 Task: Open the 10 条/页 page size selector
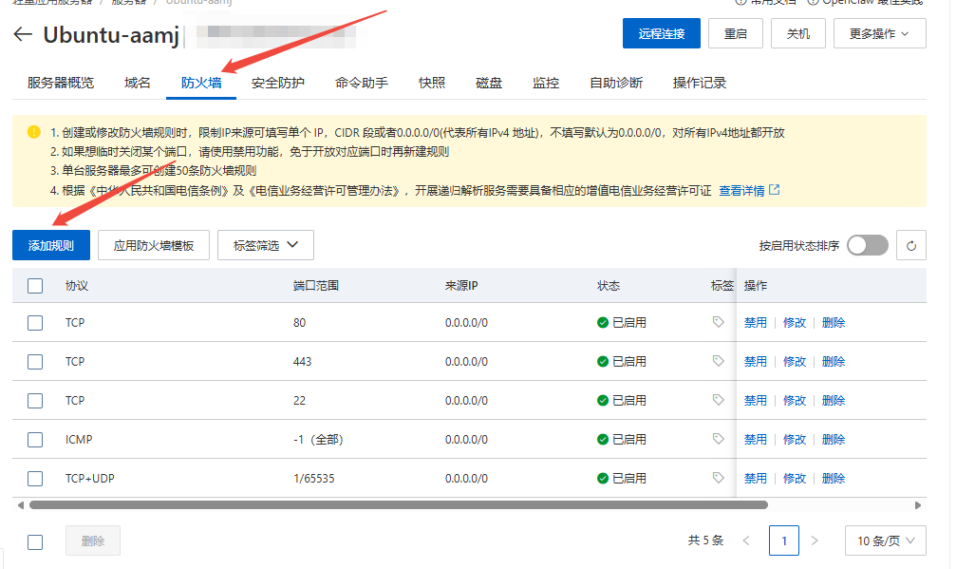886,541
